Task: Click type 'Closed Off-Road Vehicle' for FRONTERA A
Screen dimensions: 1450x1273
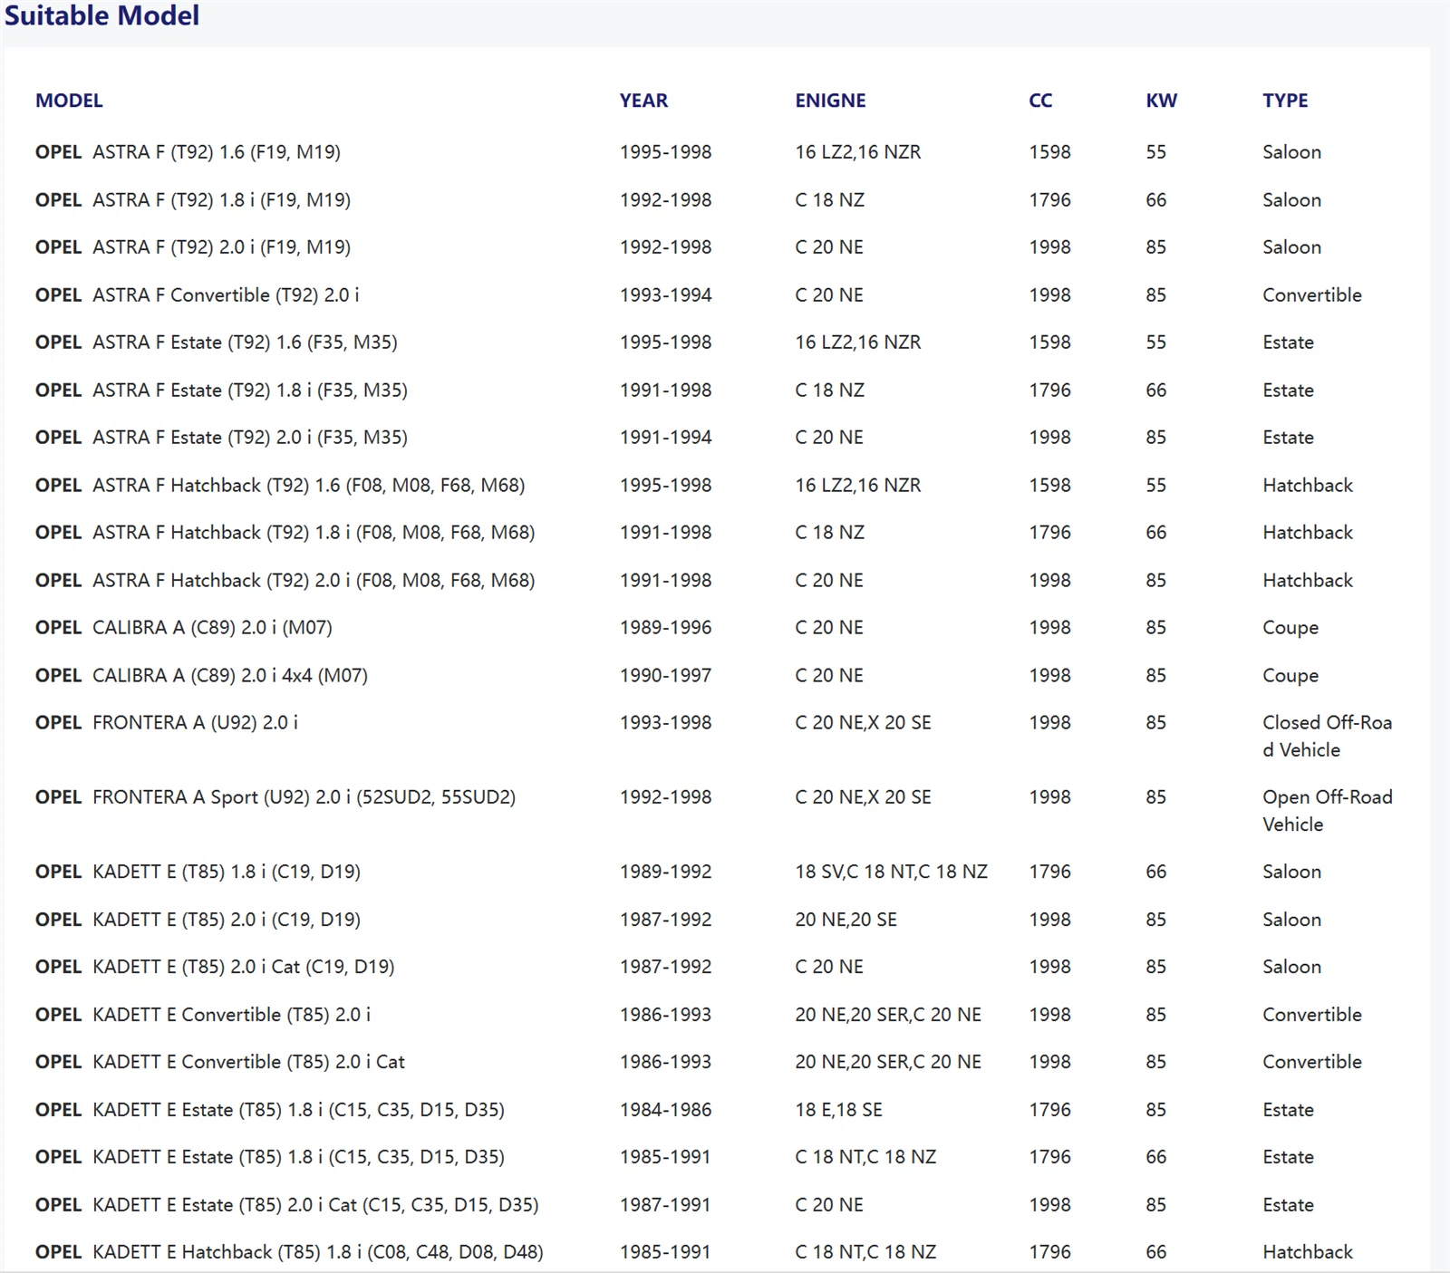Action: click(x=1327, y=737)
